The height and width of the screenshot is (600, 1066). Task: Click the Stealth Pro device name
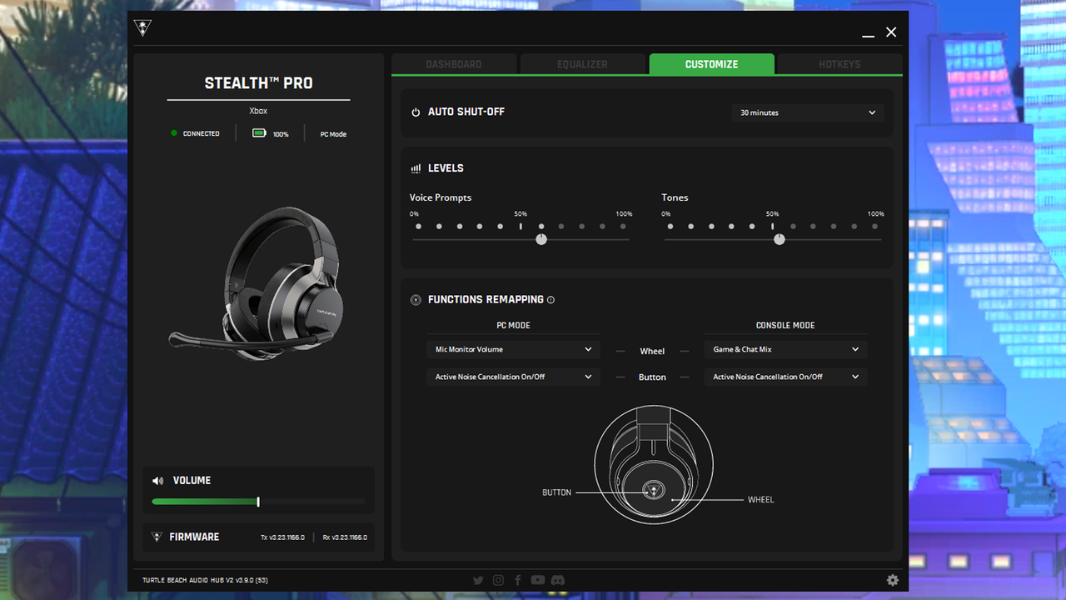258,83
